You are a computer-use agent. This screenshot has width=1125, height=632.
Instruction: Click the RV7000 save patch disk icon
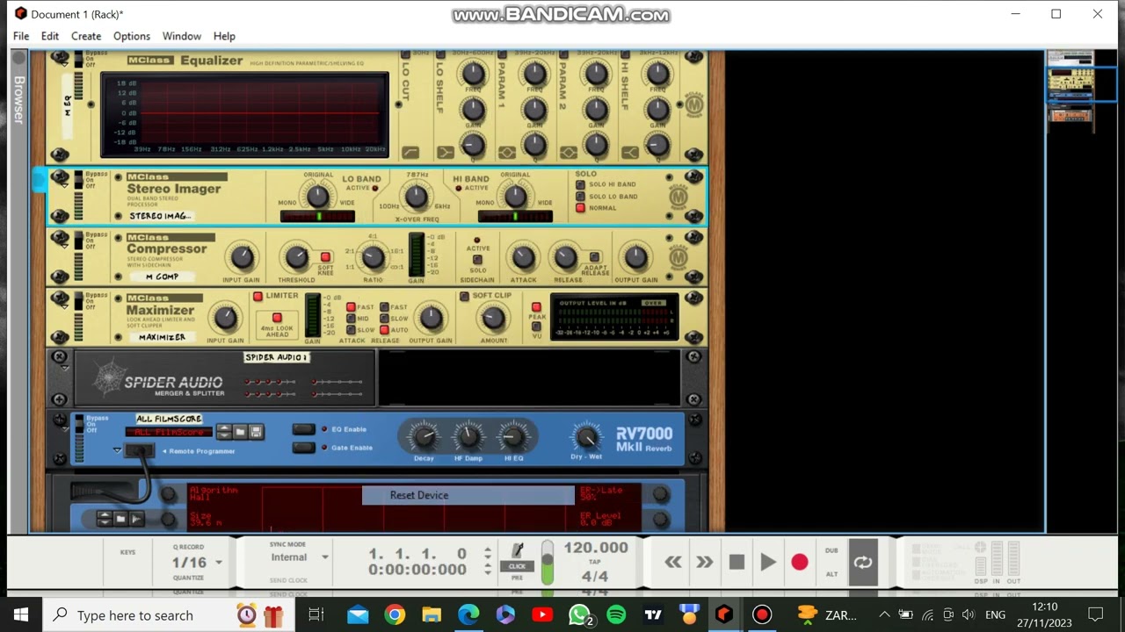[256, 431]
